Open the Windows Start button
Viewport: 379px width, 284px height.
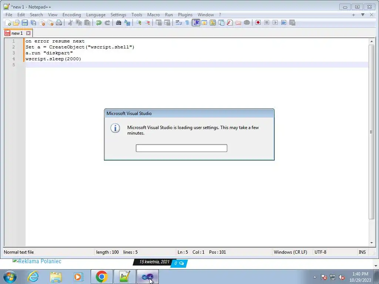coord(10,277)
